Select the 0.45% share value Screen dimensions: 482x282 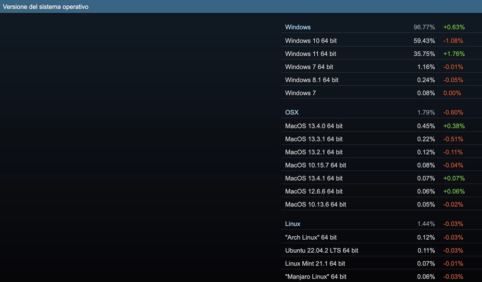coord(426,126)
